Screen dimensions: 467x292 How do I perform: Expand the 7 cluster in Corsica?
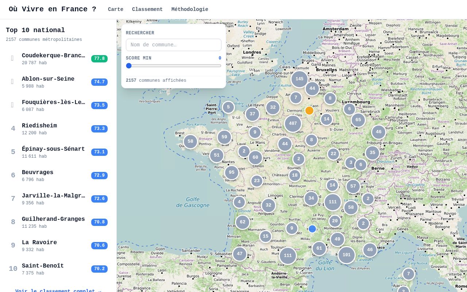(409, 274)
